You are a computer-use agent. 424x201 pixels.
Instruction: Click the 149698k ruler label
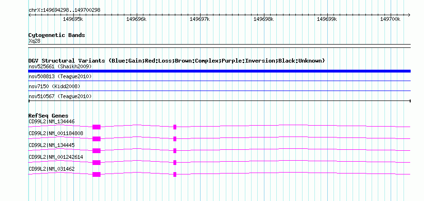point(263,19)
